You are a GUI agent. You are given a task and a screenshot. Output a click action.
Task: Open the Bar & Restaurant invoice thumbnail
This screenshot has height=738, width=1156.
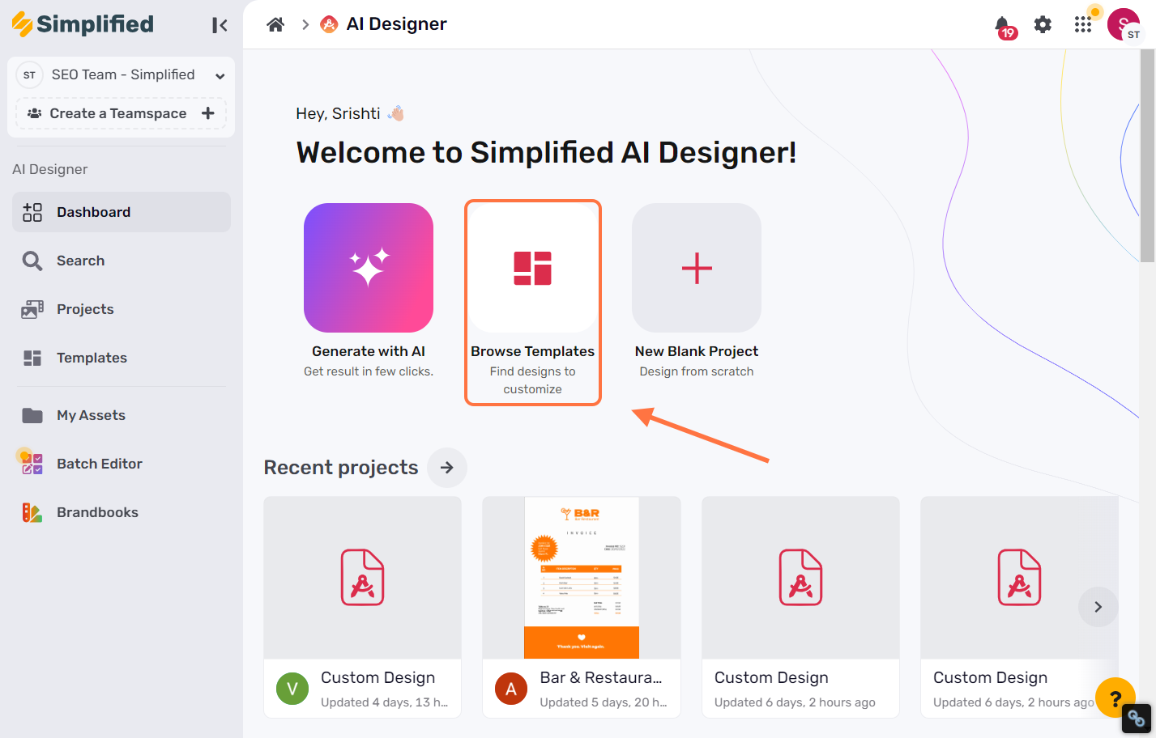point(582,578)
